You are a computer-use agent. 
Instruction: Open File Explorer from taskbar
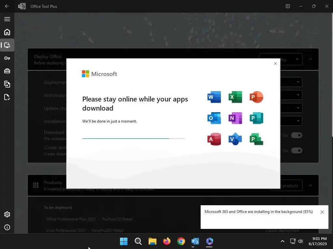click(x=152, y=241)
